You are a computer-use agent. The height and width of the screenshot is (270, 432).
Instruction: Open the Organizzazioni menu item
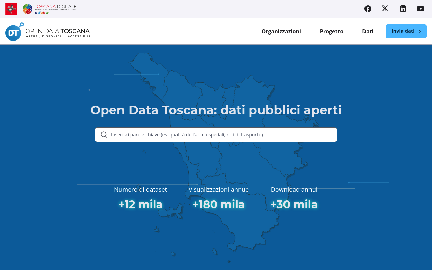pos(281,31)
